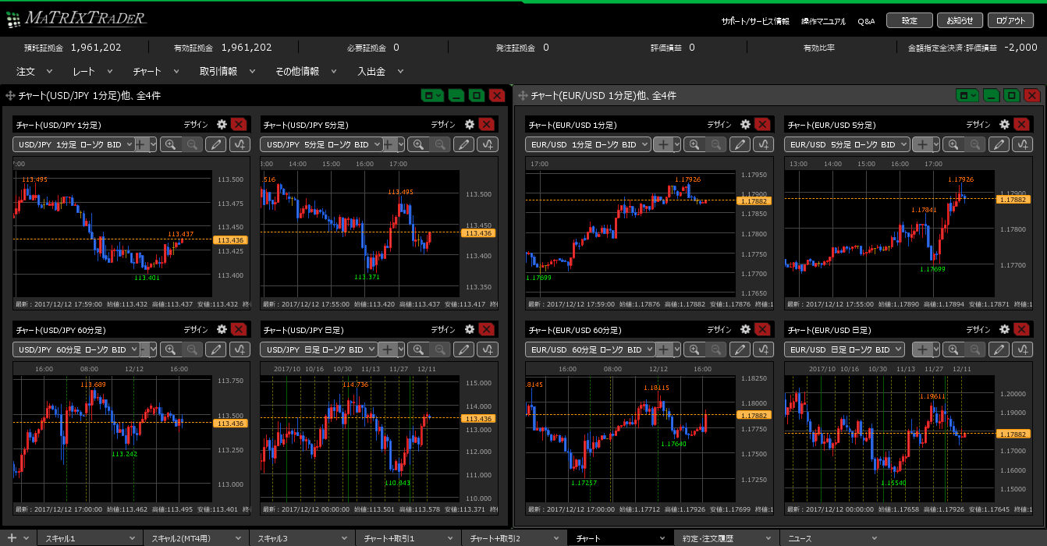Add technical indicator to USD/JPY 60分足 chart

[240, 349]
